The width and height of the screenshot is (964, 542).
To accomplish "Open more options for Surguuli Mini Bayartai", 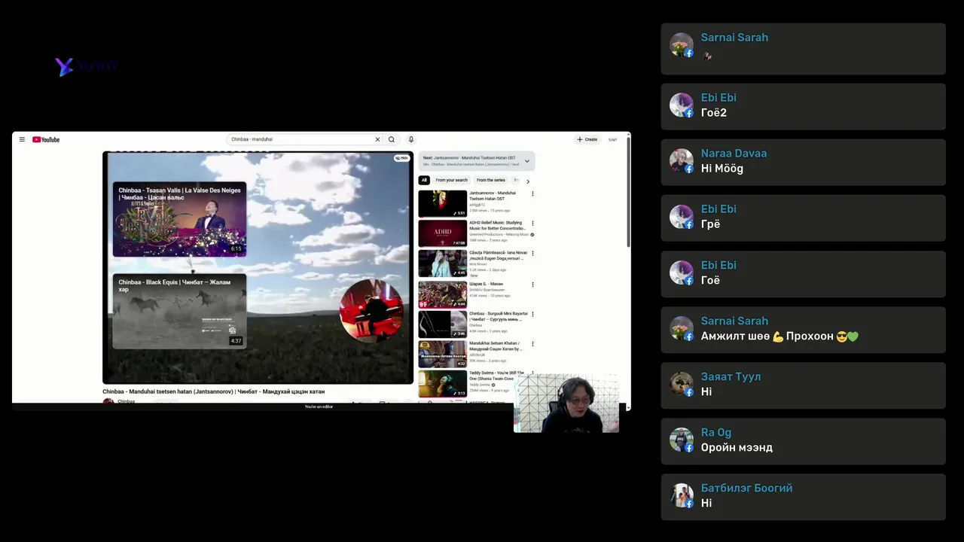I will click(x=532, y=314).
